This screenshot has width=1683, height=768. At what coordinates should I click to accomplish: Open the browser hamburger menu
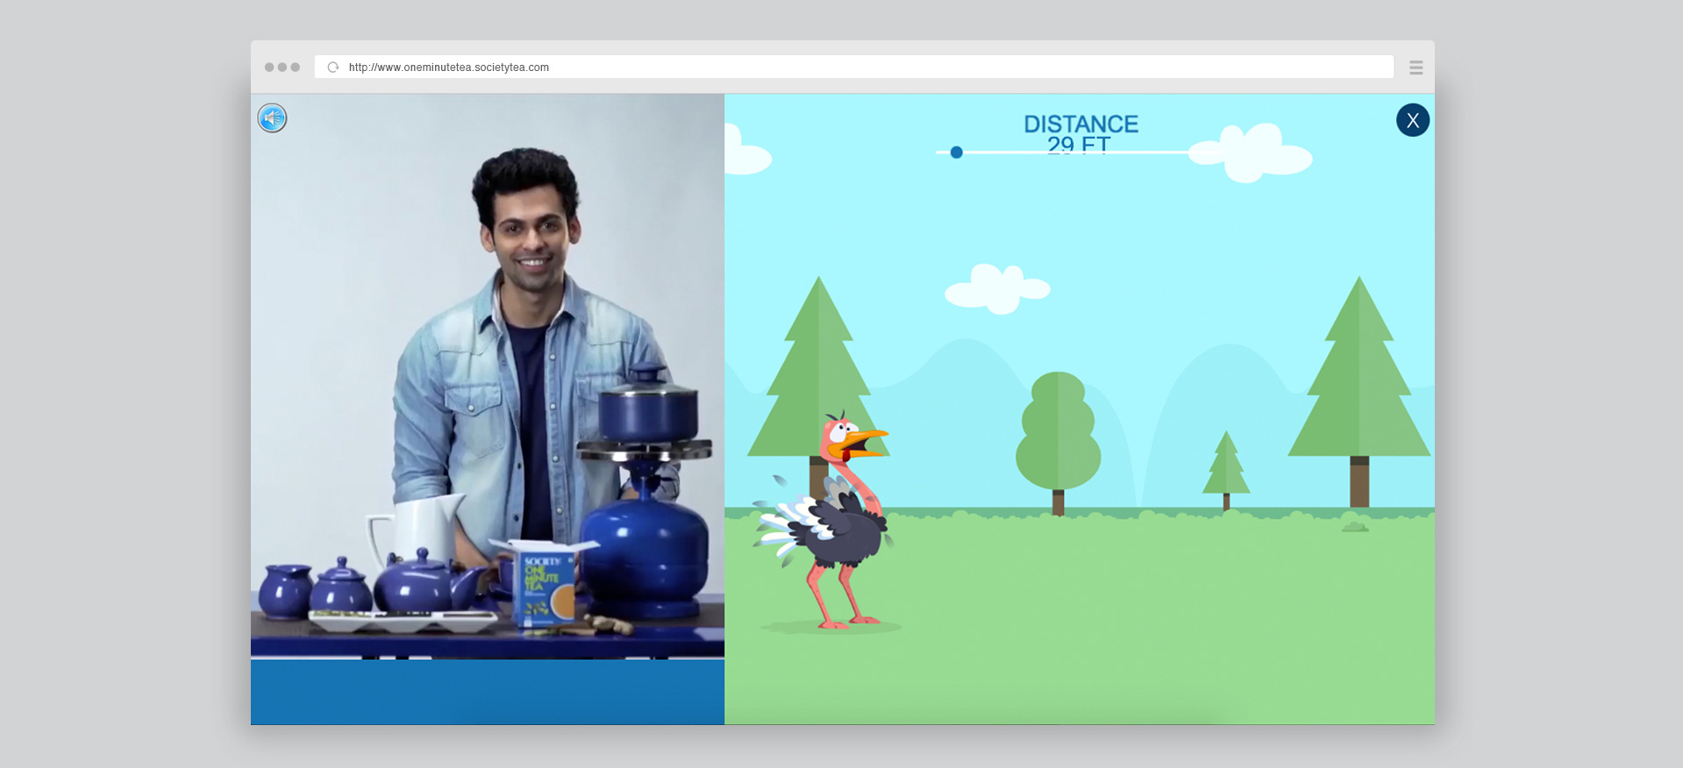[1416, 68]
